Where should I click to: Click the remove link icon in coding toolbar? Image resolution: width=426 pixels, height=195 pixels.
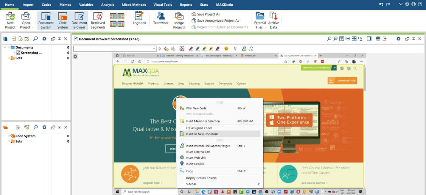pos(251,49)
